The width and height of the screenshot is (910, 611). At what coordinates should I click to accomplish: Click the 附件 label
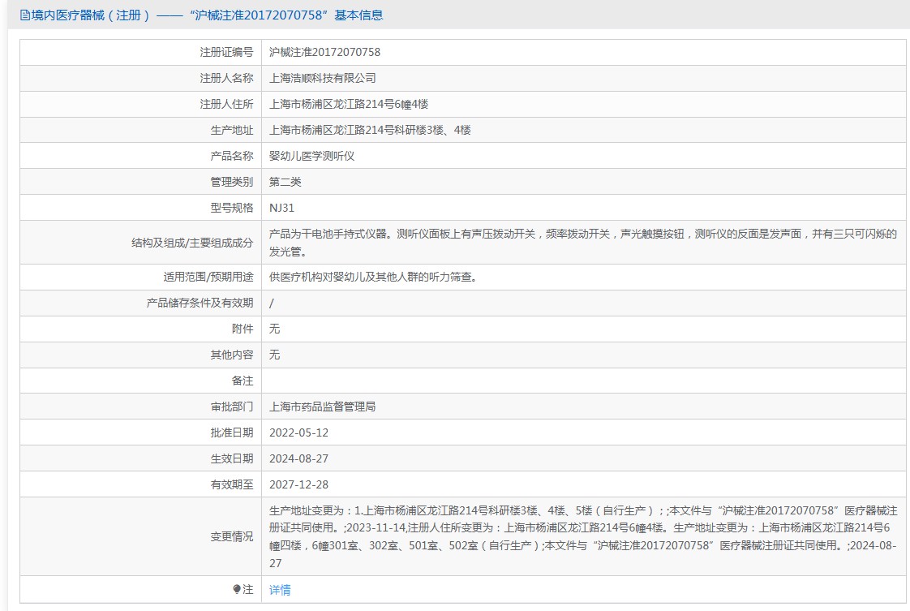[x=243, y=329]
